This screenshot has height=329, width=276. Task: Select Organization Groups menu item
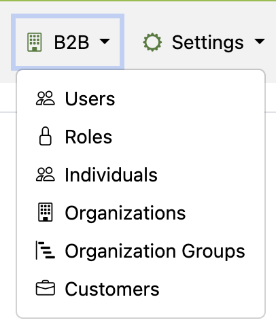coord(141,251)
